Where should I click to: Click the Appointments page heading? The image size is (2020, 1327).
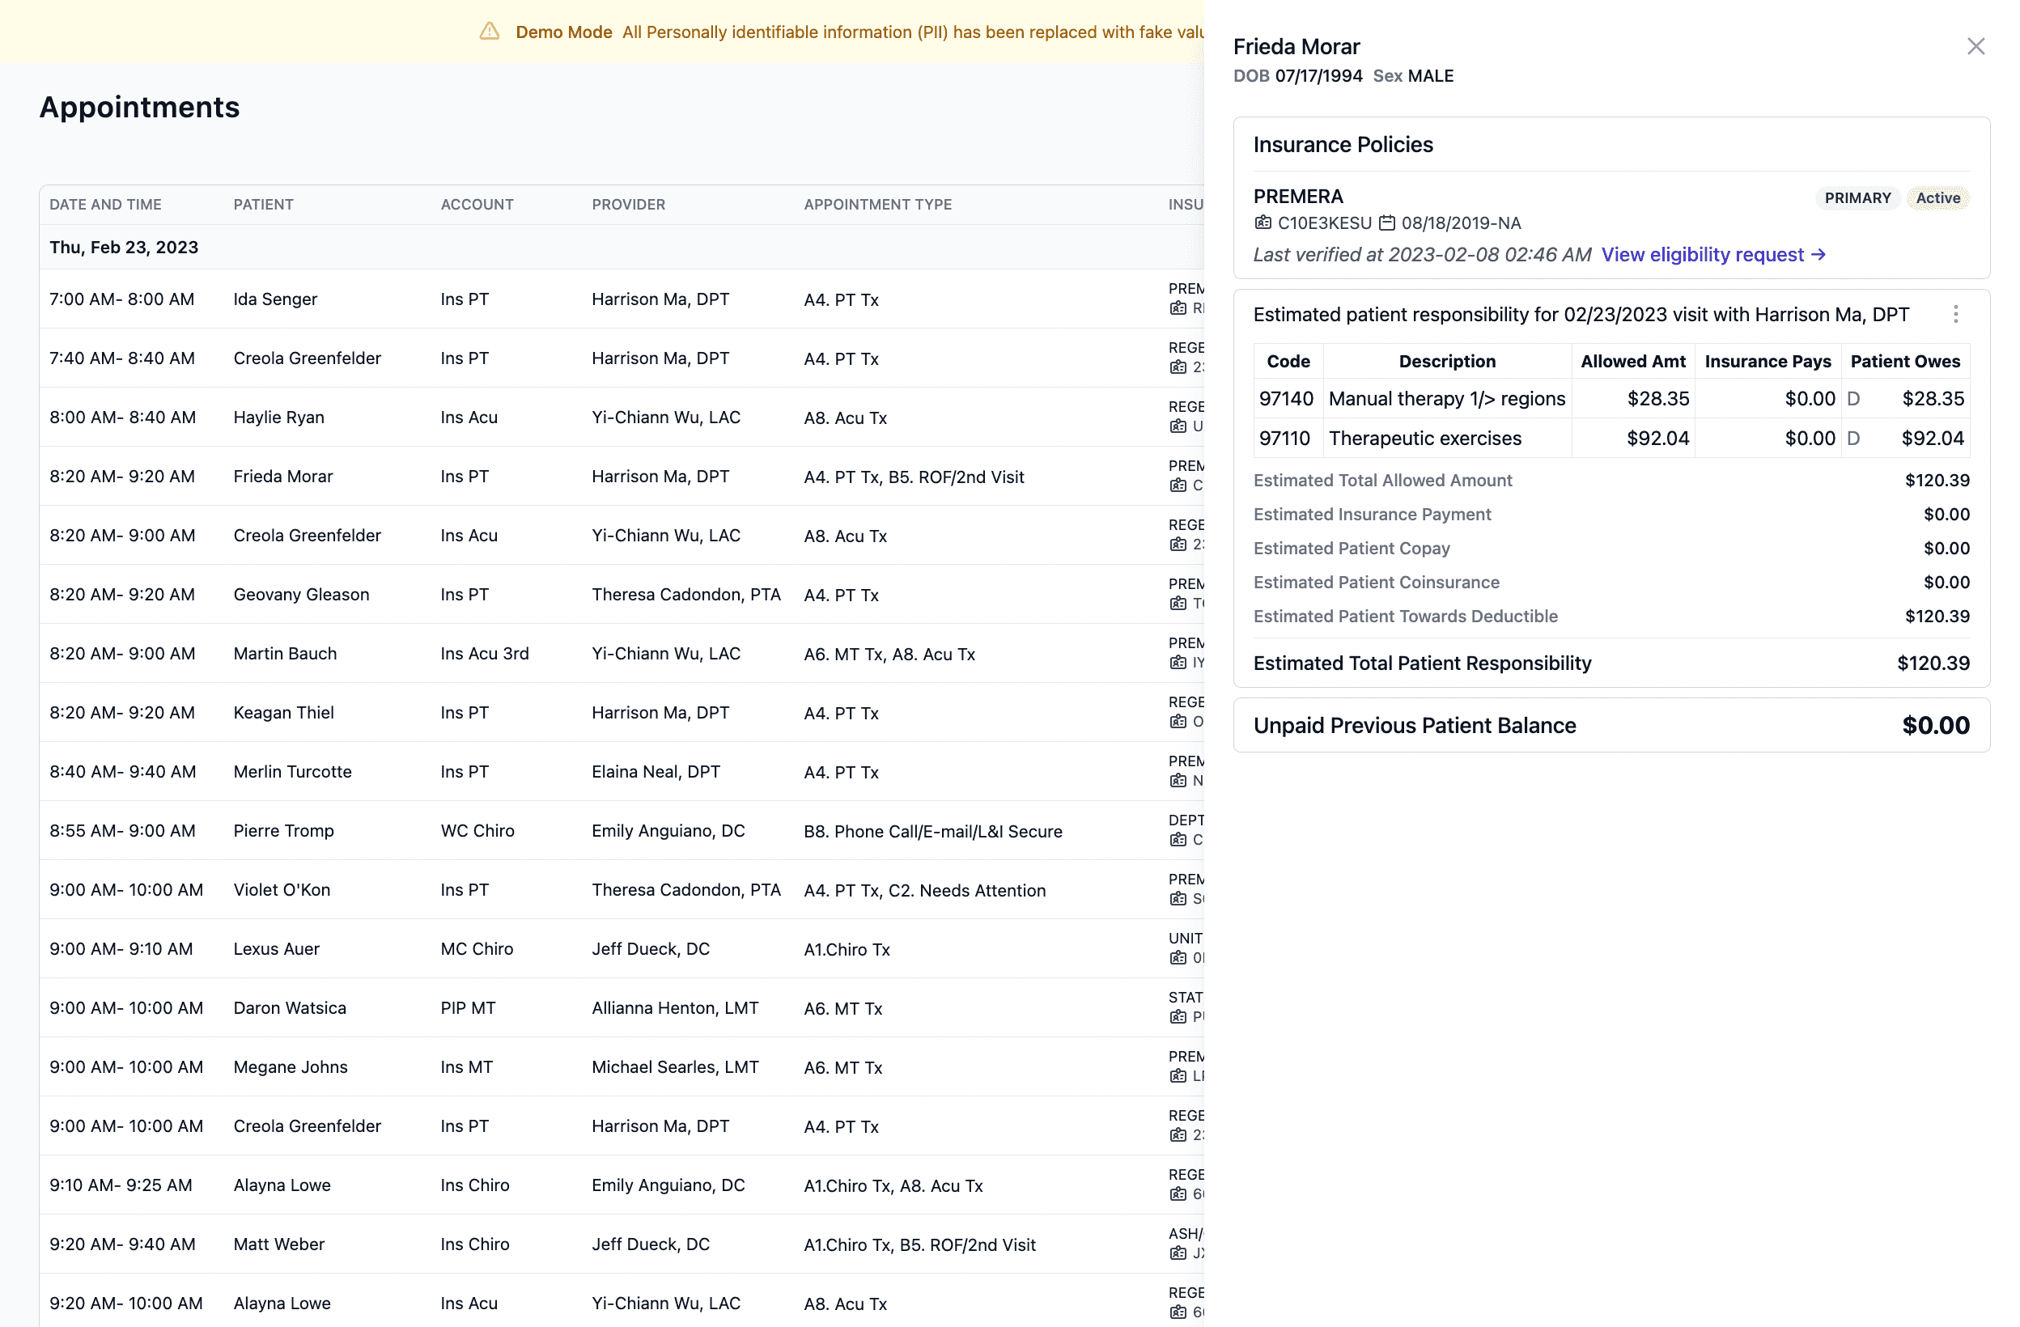[x=139, y=108]
